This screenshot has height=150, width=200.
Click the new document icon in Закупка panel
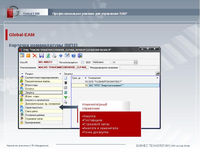click(65, 78)
